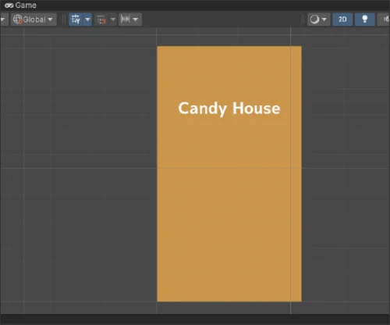The image size is (390, 325).
Task: Click the gamepad icon on Game tab
Action: coord(9,5)
